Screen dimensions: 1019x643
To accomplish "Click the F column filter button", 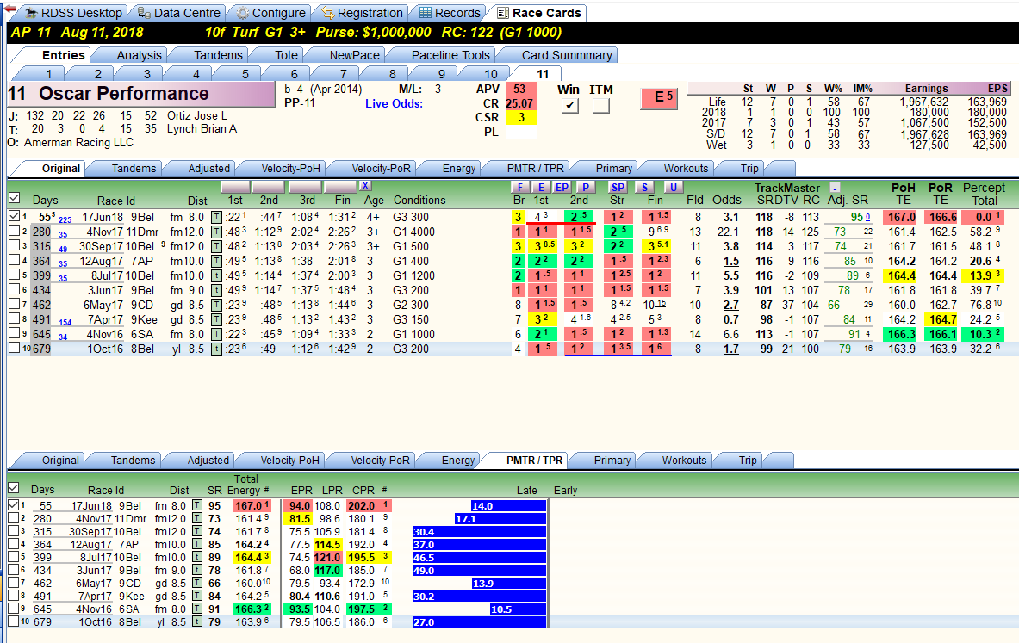I will pyautogui.click(x=520, y=187).
